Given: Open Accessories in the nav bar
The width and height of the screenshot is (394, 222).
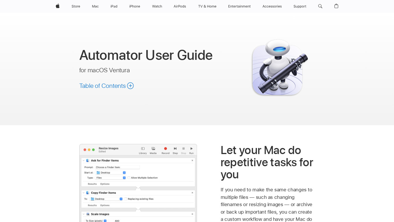Looking at the screenshot, I should (272, 6).
